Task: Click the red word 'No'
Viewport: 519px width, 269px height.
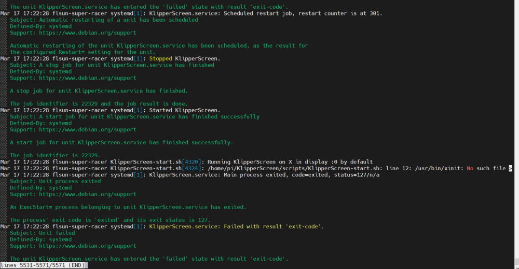Action: pos(470,168)
